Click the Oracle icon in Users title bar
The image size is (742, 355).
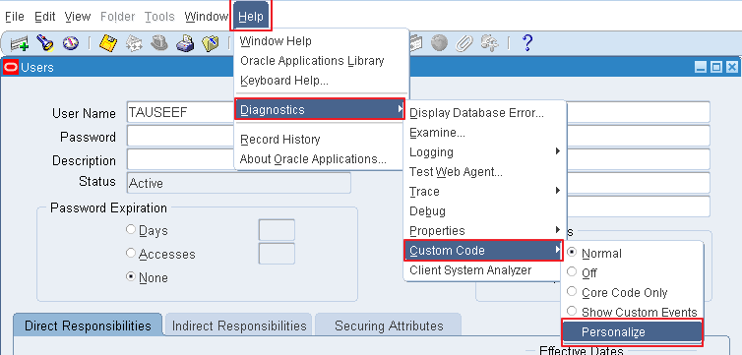[11, 67]
